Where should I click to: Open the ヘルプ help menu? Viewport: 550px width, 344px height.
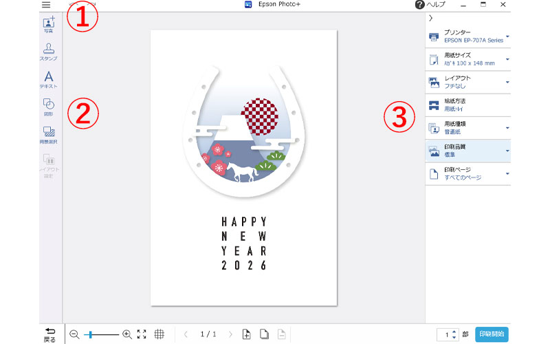430,5
